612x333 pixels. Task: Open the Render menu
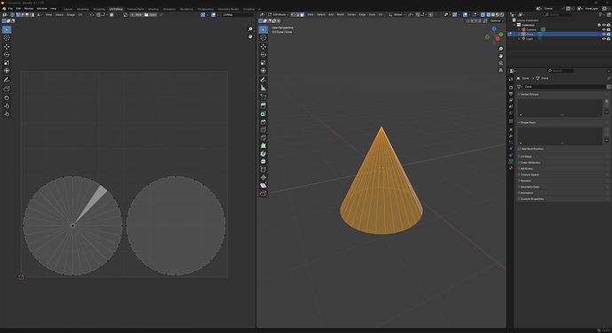pyautogui.click(x=29, y=9)
